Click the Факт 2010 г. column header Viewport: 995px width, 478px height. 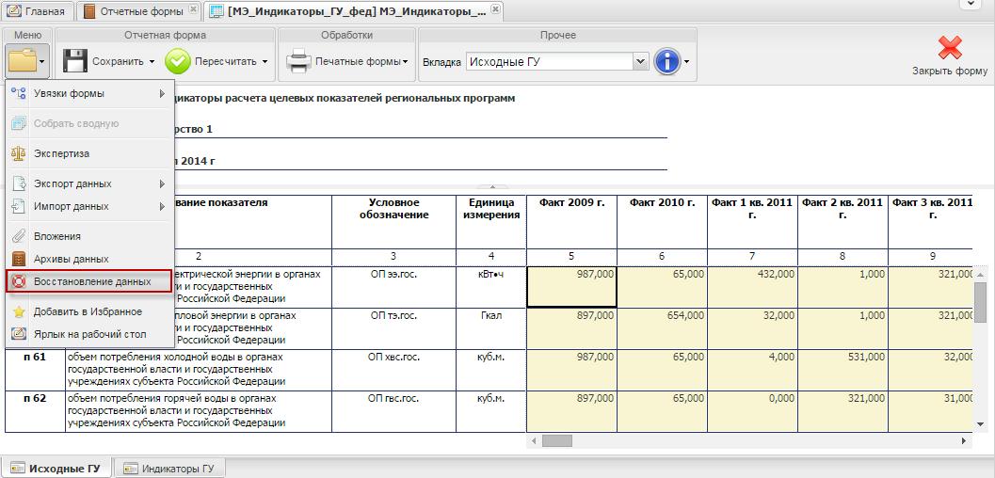pyautogui.click(x=662, y=222)
